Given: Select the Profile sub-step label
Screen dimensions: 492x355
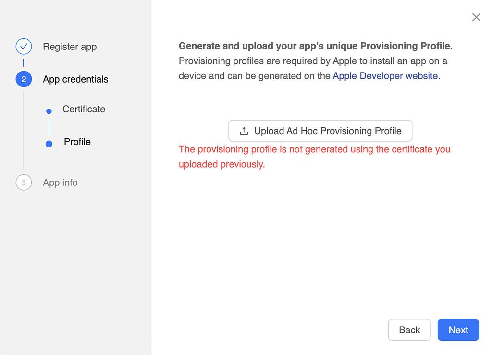Looking at the screenshot, I should pyautogui.click(x=77, y=142).
